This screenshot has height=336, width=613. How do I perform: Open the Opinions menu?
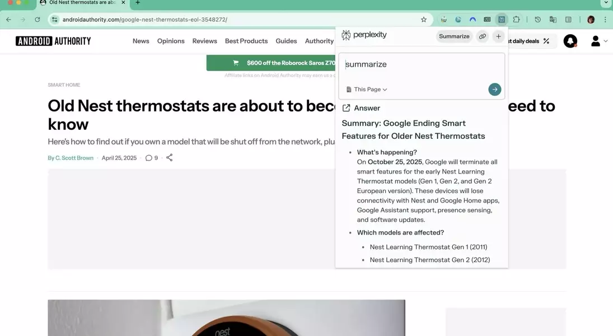171,41
